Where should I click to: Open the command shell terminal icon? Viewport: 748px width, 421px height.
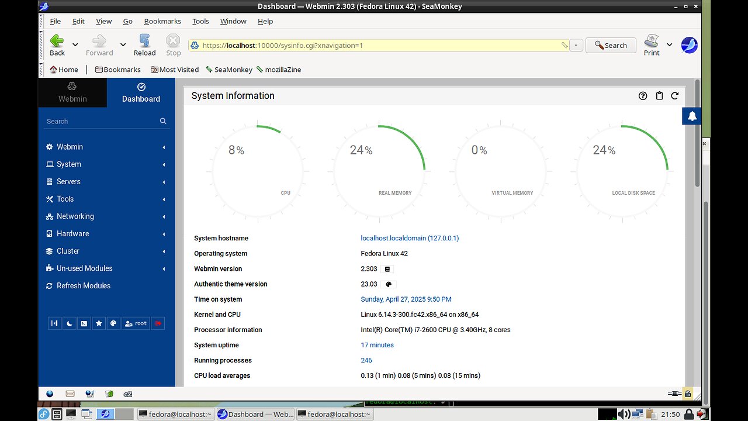(84, 323)
